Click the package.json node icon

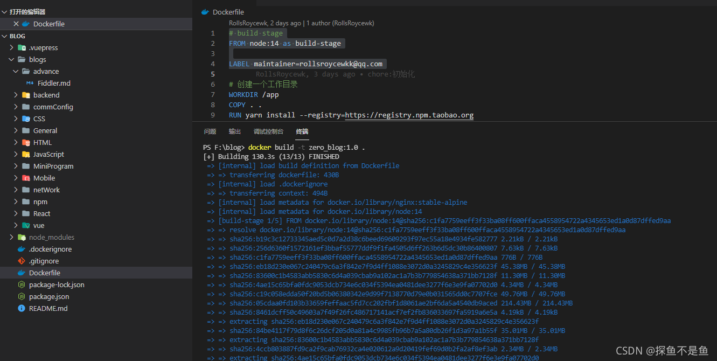(x=22, y=296)
